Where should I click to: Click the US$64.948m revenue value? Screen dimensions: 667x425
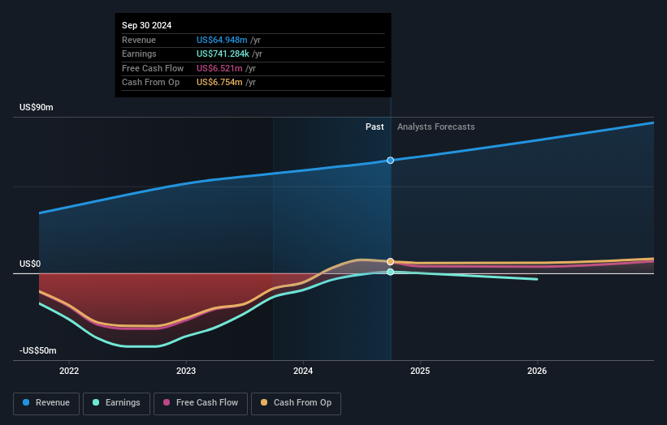(222, 40)
